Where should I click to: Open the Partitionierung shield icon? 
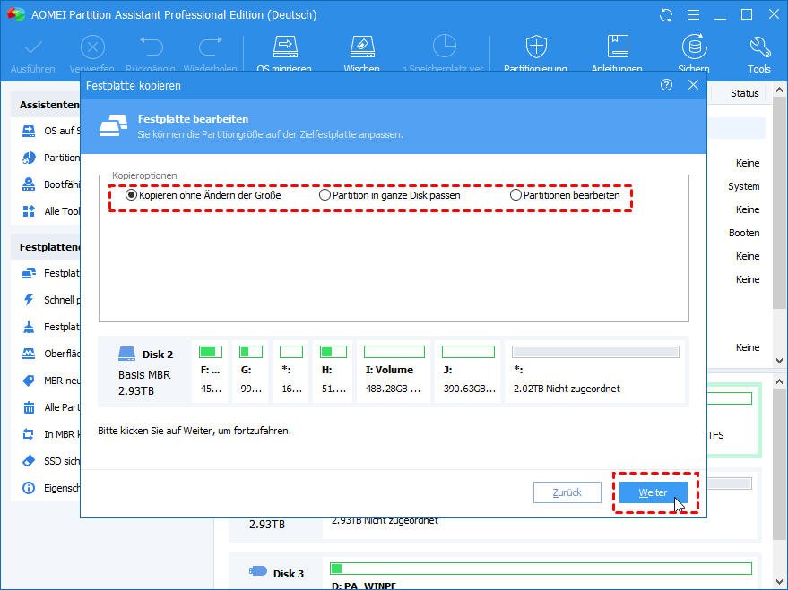point(536,47)
